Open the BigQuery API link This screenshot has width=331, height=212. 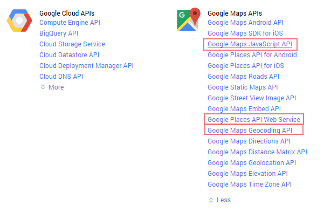pos(59,33)
